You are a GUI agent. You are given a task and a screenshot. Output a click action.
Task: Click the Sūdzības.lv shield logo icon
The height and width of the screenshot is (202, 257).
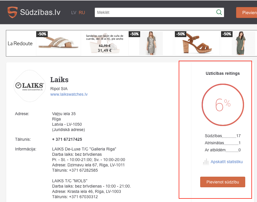tap(13, 12)
